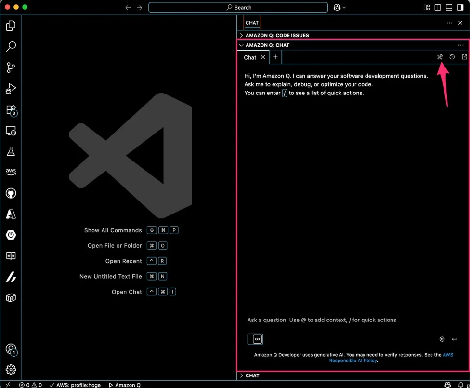This screenshot has height=388, width=470.
Task: Open the Spring Boot power icon view
Action: (11, 235)
